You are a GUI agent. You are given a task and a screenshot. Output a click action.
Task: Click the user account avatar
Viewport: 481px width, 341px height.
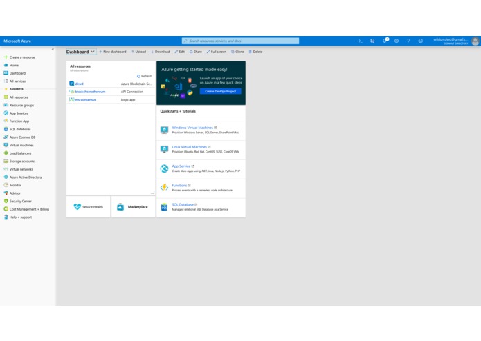click(x=475, y=41)
